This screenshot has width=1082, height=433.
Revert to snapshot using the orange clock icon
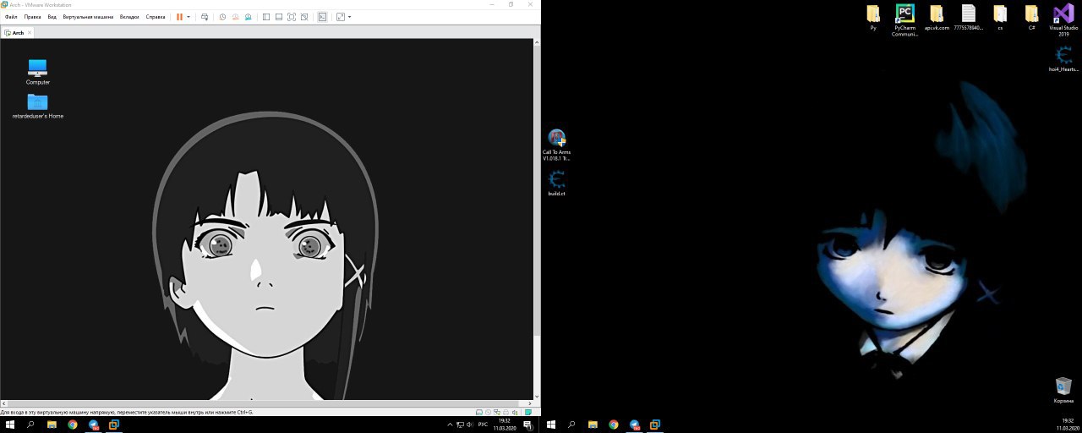click(235, 17)
